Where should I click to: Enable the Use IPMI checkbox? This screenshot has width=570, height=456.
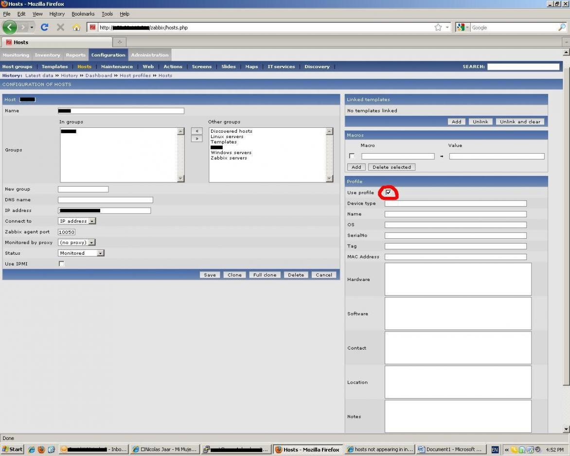[61, 264]
